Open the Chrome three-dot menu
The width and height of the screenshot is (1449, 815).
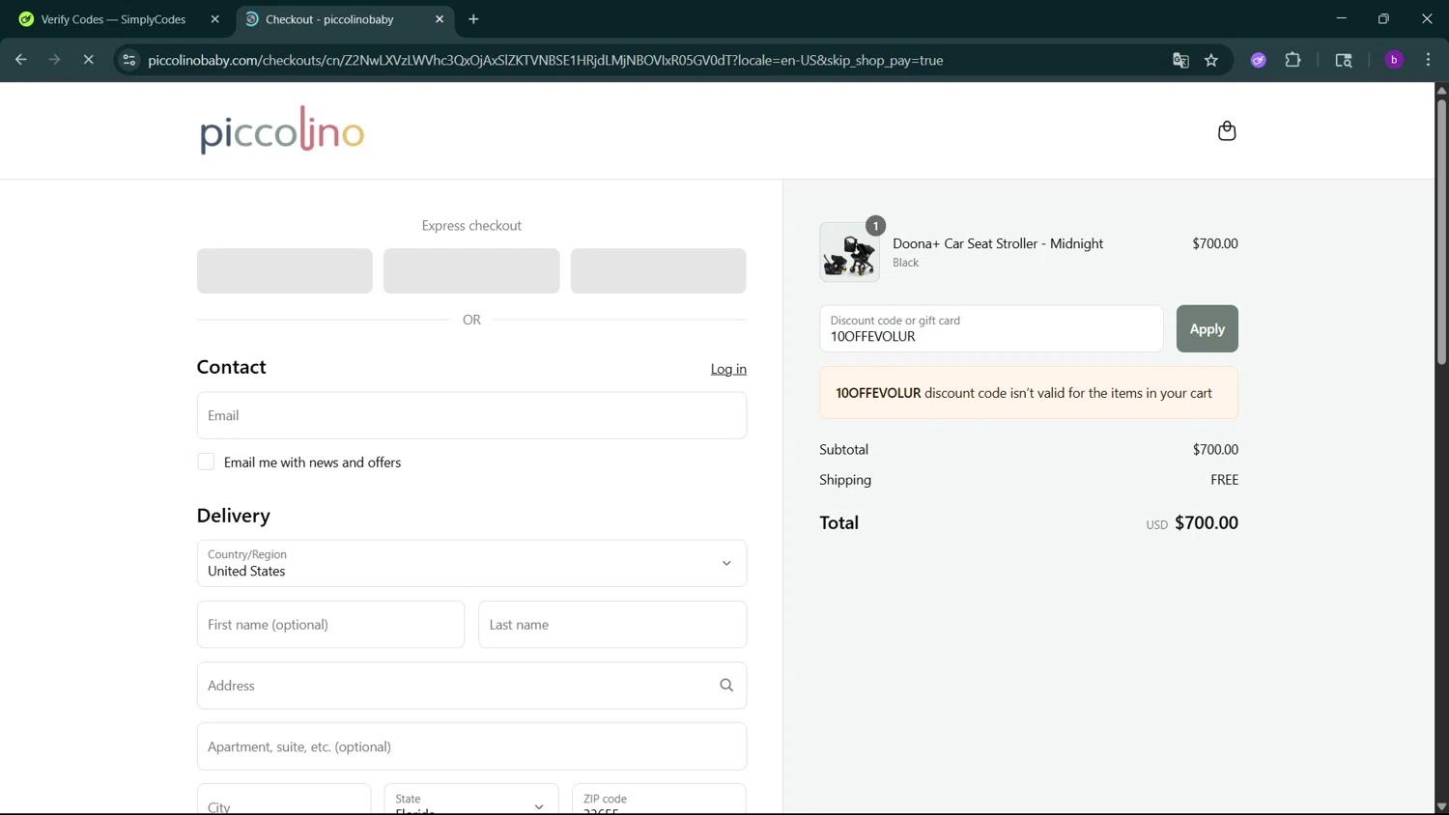(x=1428, y=60)
